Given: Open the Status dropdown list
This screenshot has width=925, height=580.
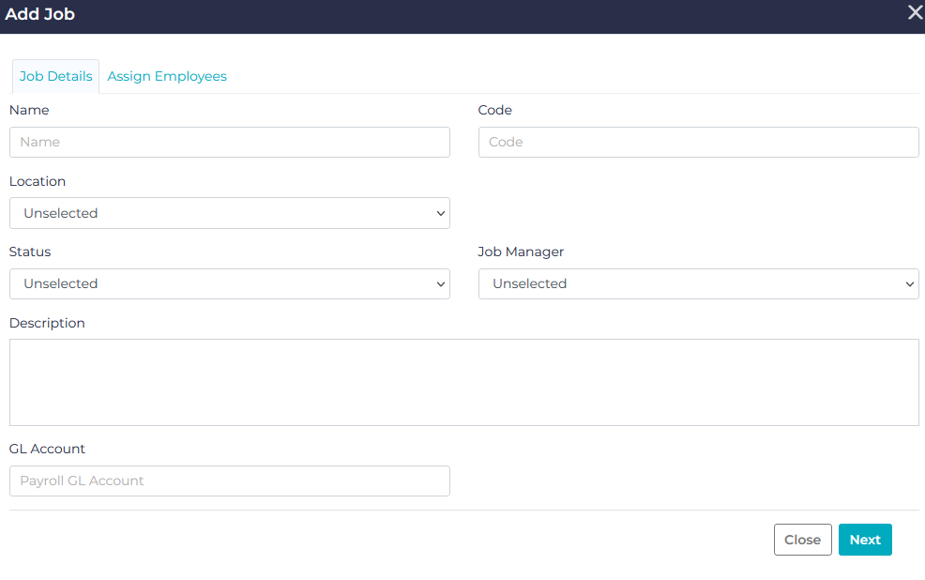Looking at the screenshot, I should [230, 283].
